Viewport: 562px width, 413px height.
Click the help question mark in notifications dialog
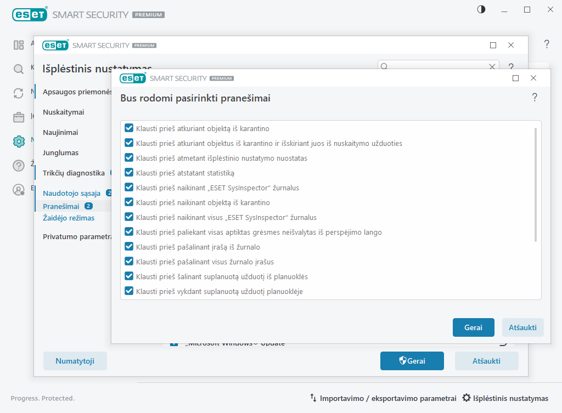535,98
